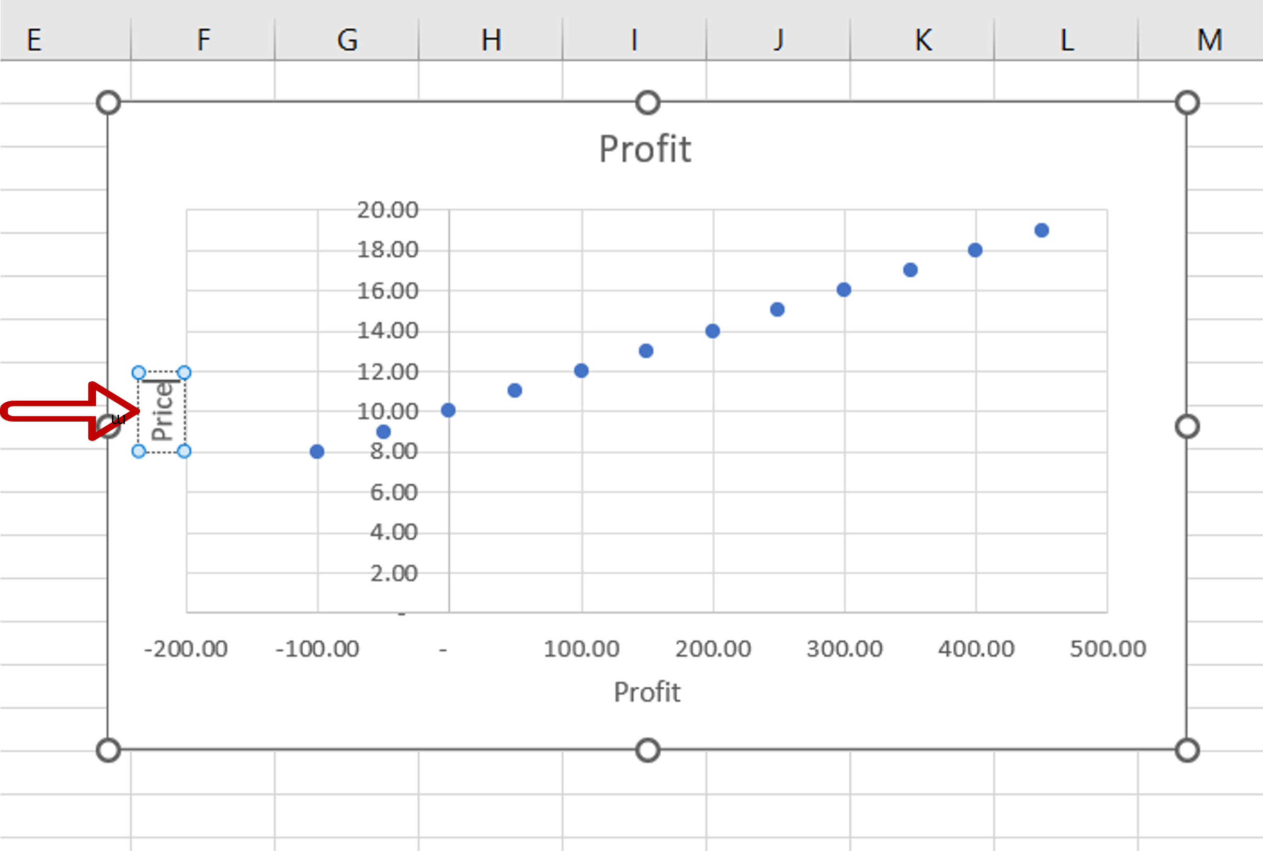
Task: Click the 14.00 vertical axis label
Action: [x=388, y=331]
